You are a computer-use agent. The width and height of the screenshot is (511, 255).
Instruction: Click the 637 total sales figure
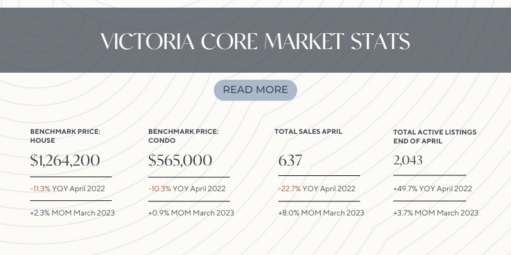click(x=291, y=161)
